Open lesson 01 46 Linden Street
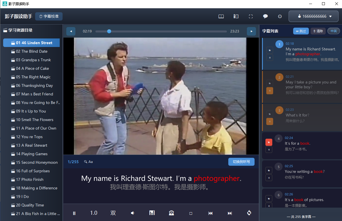Screen dimensions: 342x221 pyautogui.click(x=31, y=43)
